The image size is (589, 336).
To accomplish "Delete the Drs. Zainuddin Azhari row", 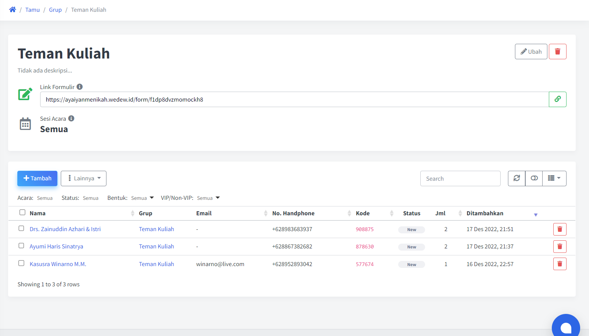I will (560, 229).
